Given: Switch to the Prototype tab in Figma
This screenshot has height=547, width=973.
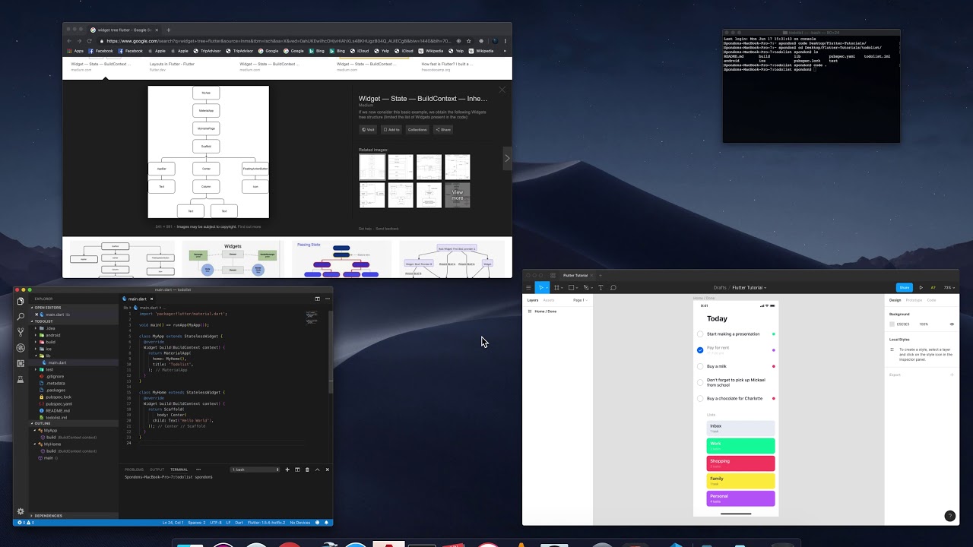Looking at the screenshot, I should pos(914,300).
